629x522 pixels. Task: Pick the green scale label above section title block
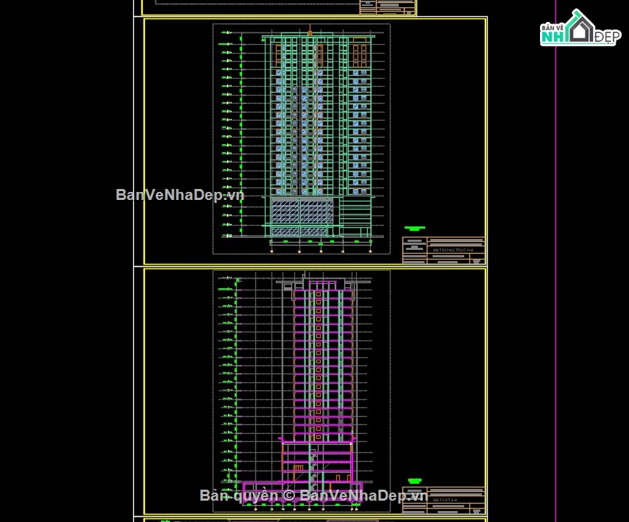[415, 481]
